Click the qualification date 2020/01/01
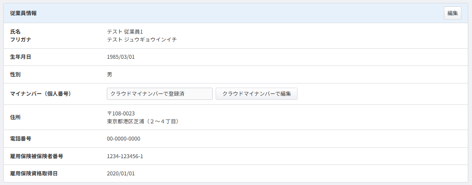The image size is (472, 185). [121, 173]
